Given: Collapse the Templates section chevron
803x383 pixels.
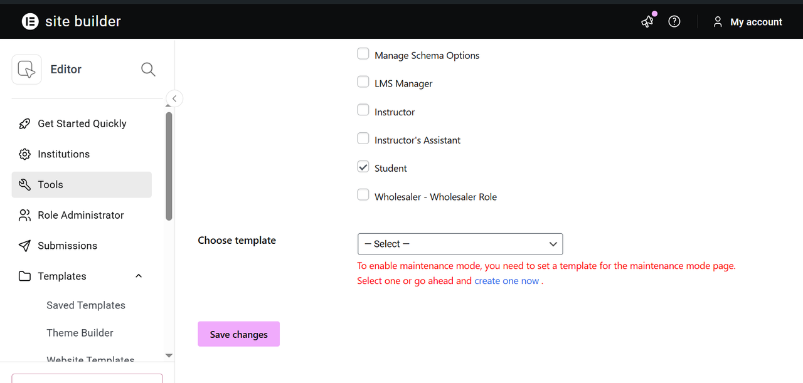Looking at the screenshot, I should point(139,276).
